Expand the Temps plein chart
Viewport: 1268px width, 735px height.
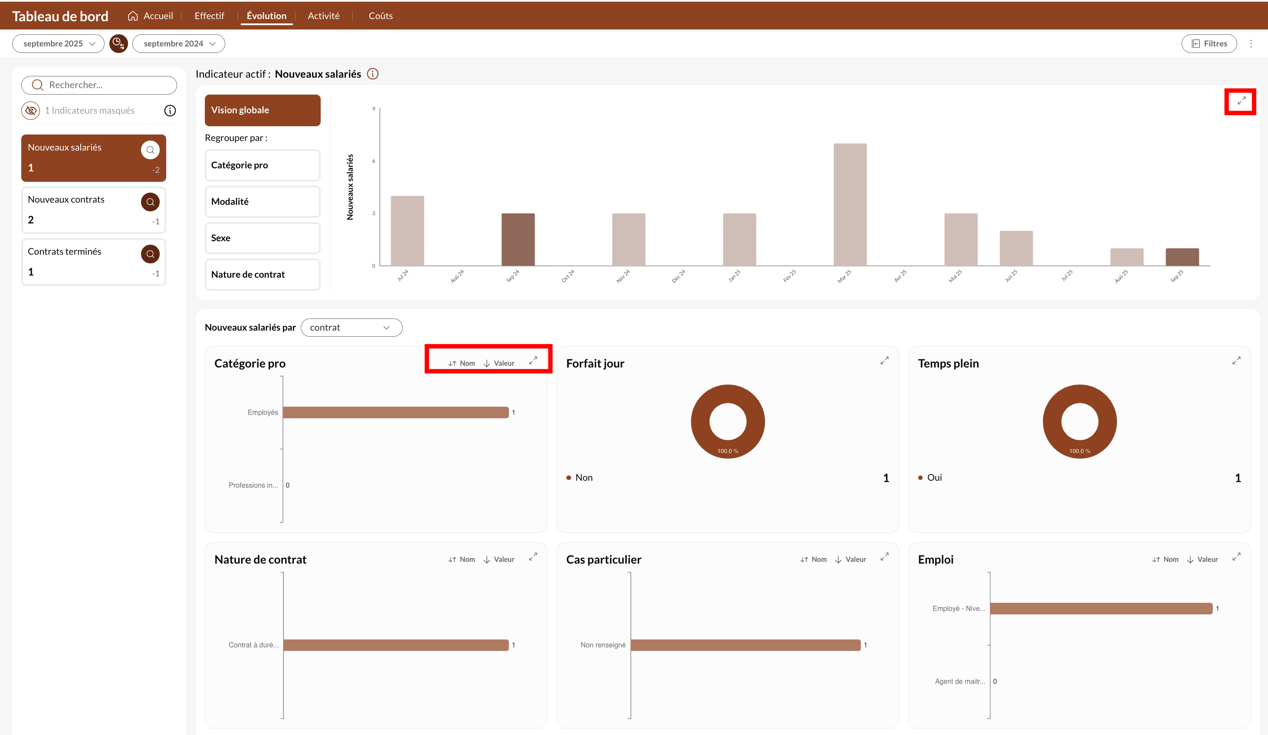(1236, 361)
